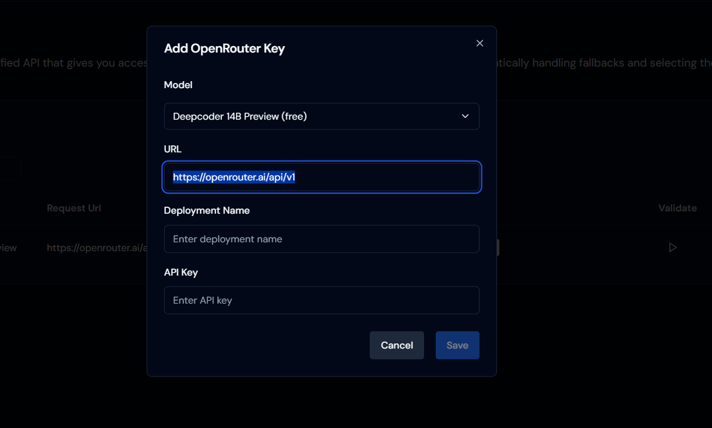712x428 pixels.
Task: Click the partially hidden model name in row
Action: (8, 248)
